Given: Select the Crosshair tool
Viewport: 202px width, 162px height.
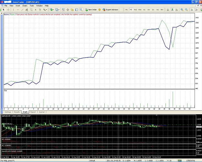Looking at the screenshot, I should click(x=8, y=10).
